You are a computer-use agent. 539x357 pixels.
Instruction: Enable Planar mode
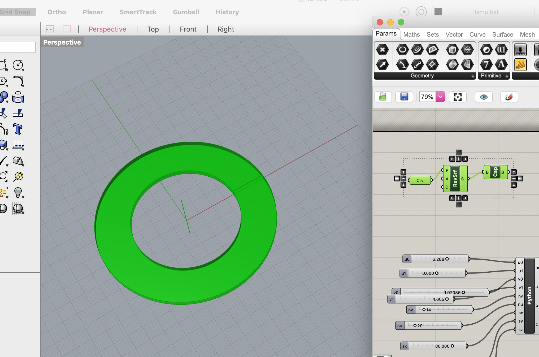click(93, 12)
